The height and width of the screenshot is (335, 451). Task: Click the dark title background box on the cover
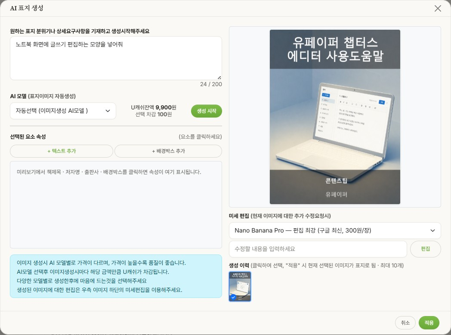point(335,49)
